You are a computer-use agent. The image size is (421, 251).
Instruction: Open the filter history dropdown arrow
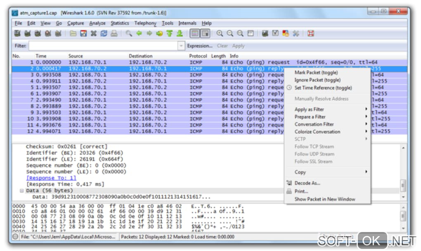coord(181,46)
